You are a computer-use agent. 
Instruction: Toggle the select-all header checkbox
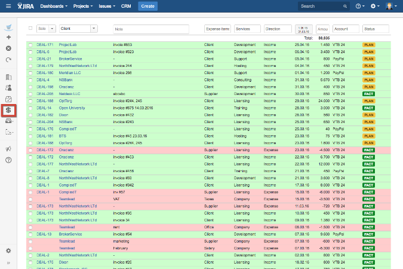[30, 28]
